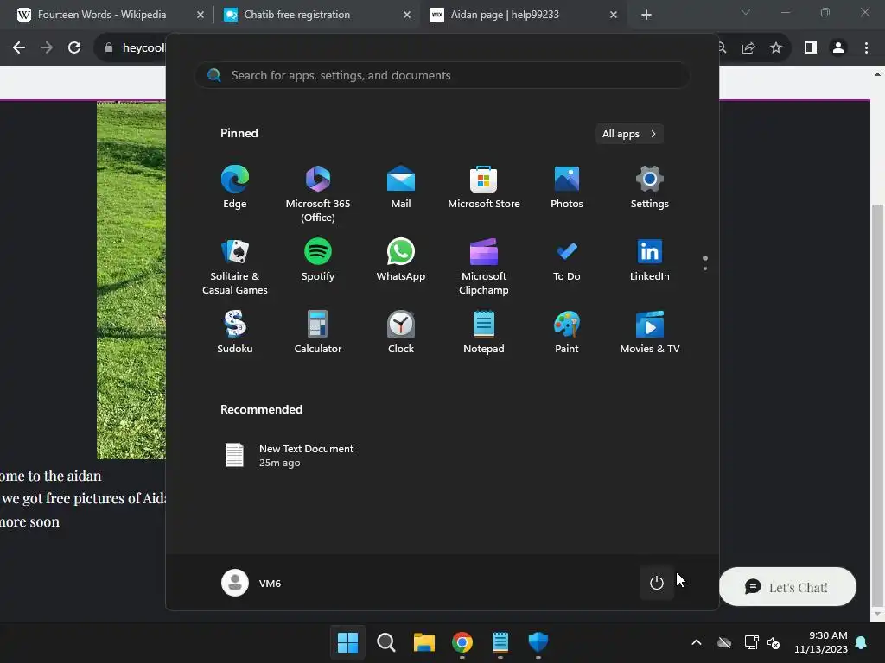This screenshot has height=663, width=885.
Task: Click the Start menu search field
Action: (x=442, y=76)
